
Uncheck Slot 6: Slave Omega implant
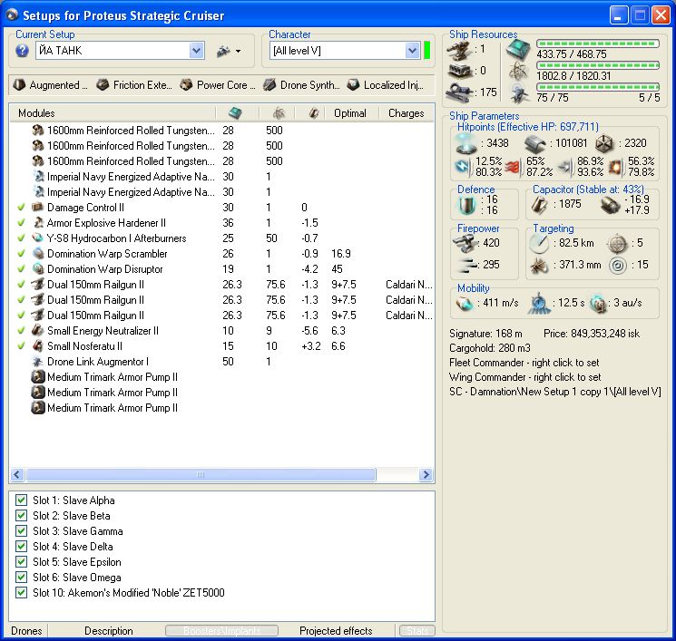tap(21, 578)
